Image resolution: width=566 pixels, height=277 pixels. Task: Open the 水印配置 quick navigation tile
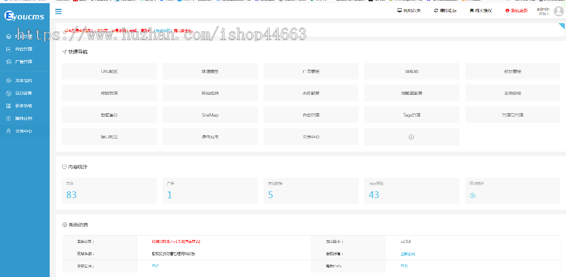311,93
